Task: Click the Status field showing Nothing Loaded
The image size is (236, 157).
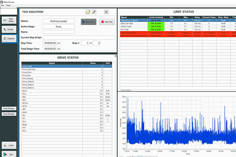Action: (59, 21)
